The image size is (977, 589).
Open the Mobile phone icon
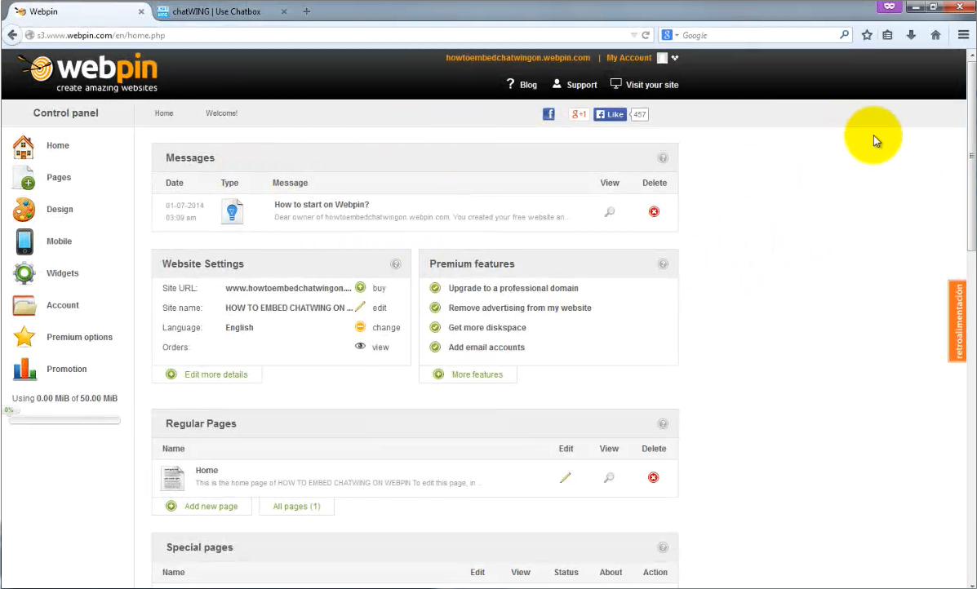[x=24, y=241]
